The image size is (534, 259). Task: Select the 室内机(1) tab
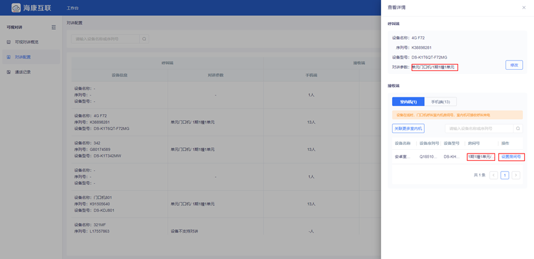point(408,102)
